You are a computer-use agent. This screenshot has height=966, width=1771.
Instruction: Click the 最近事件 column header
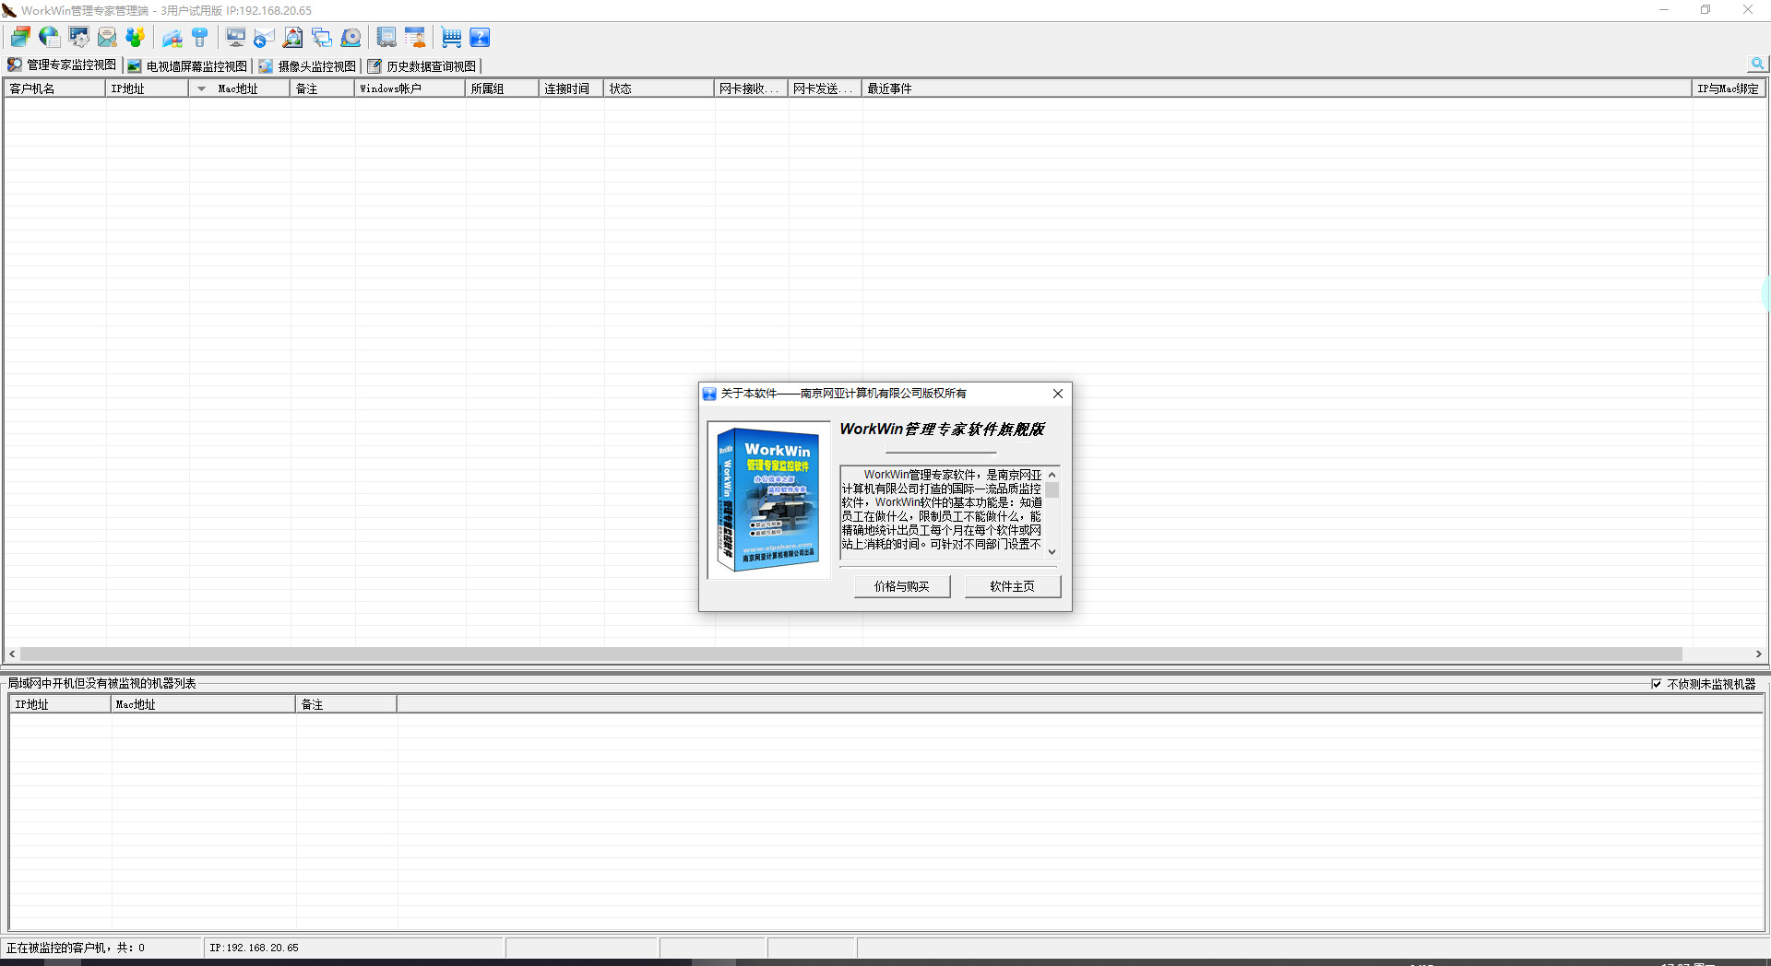click(x=1278, y=88)
